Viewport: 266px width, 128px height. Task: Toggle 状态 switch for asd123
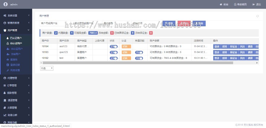113,47
